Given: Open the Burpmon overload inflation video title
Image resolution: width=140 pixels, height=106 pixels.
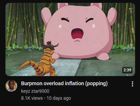Looking at the screenshot, I should click(x=64, y=84).
